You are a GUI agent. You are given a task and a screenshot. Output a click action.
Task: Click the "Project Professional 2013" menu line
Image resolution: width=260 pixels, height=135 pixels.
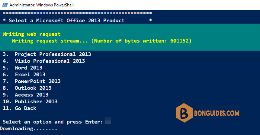click(x=47, y=54)
